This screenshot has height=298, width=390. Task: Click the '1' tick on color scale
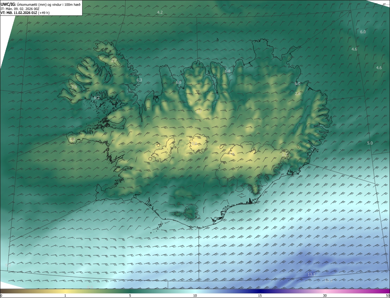pyautogui.click(x=65, y=296)
